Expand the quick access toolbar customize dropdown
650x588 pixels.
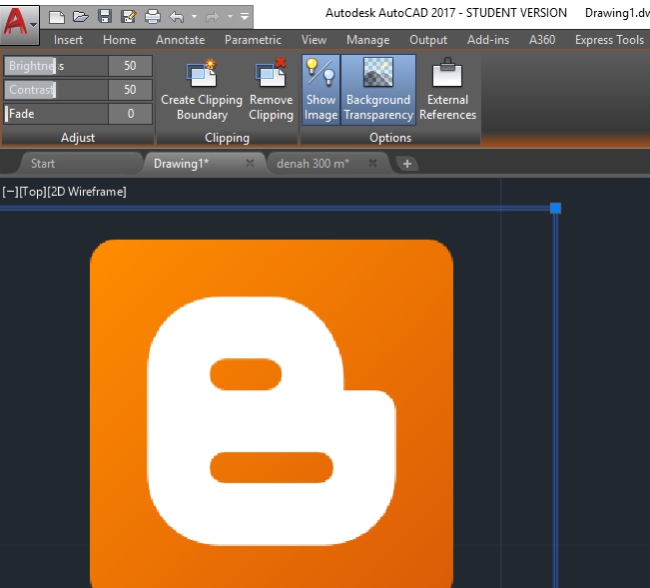coord(245,16)
